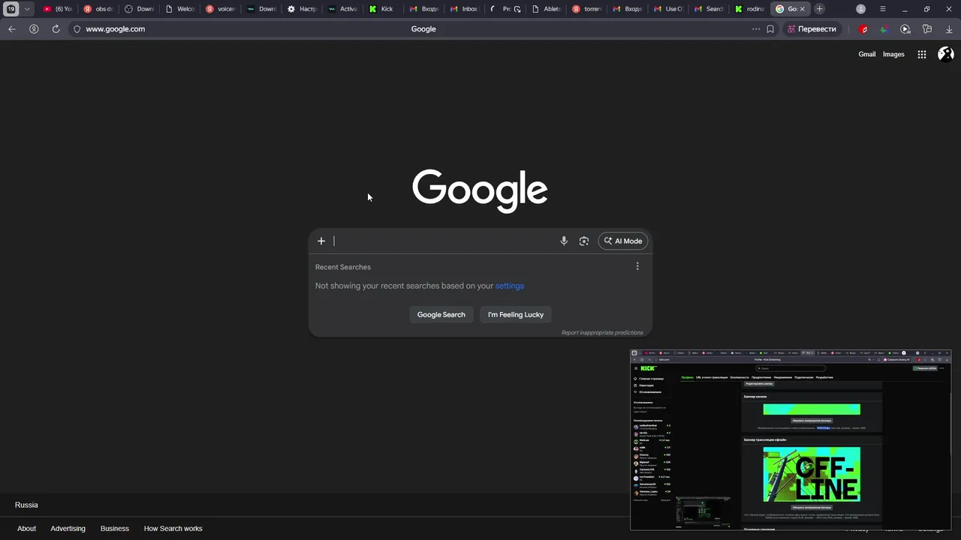Open the Business footer link
961x540 pixels.
pyautogui.click(x=115, y=529)
